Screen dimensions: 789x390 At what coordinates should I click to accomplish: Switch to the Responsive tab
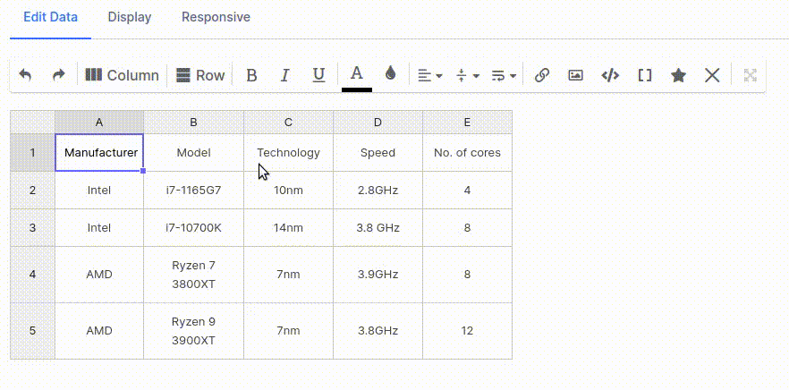(216, 17)
